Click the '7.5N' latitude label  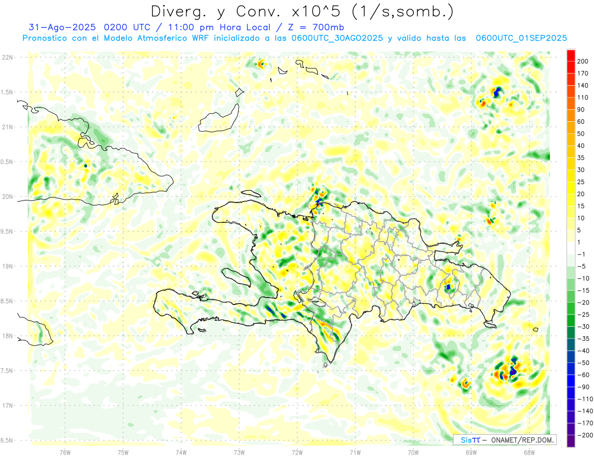tap(7, 371)
